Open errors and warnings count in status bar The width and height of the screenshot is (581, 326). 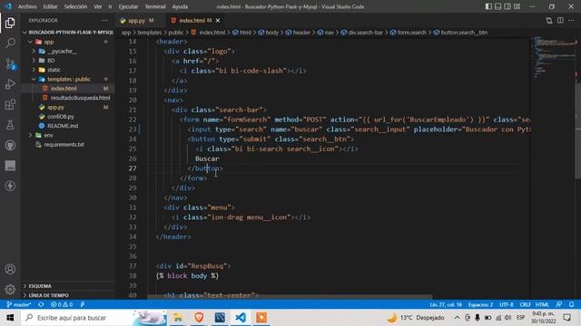(62, 304)
